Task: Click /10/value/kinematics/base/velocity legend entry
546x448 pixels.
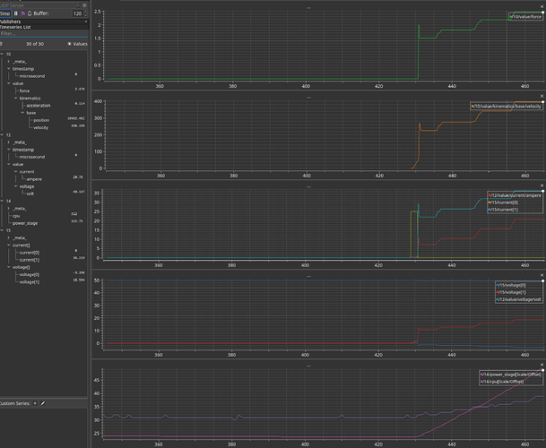Action: click(x=507, y=106)
